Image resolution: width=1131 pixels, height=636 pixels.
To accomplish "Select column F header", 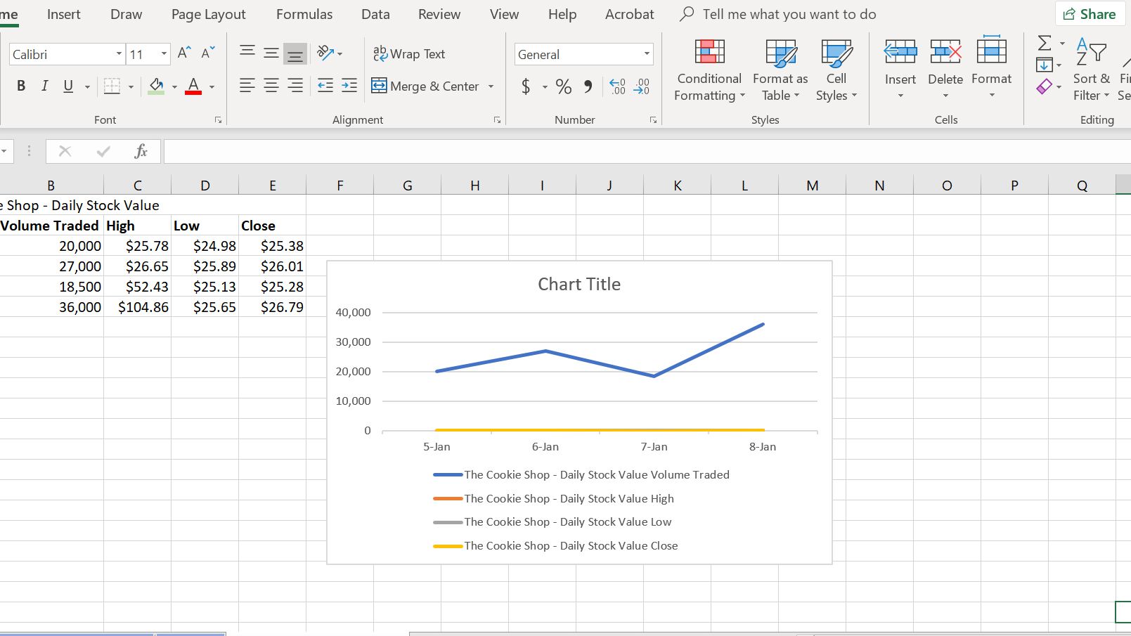I will (340, 186).
